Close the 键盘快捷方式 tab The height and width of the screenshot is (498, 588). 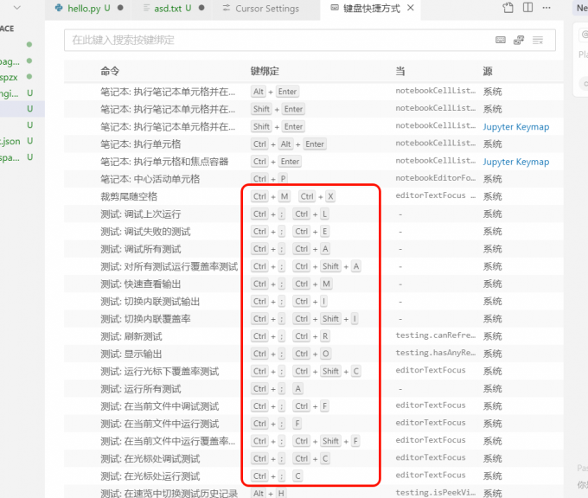[411, 8]
